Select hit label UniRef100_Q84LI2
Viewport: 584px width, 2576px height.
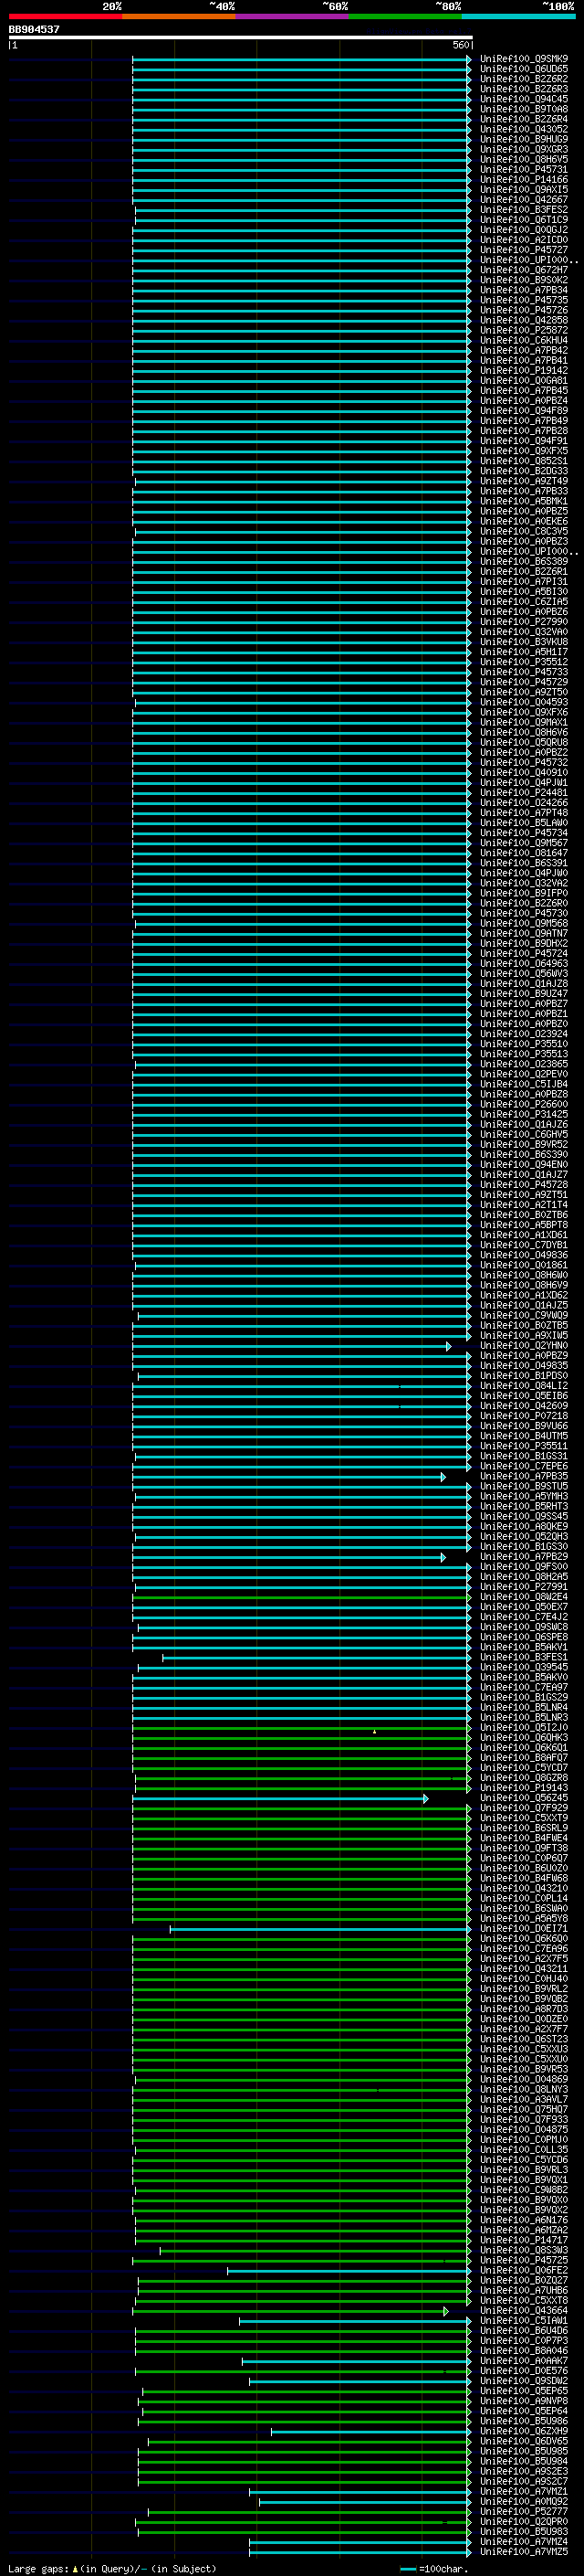(x=524, y=1386)
